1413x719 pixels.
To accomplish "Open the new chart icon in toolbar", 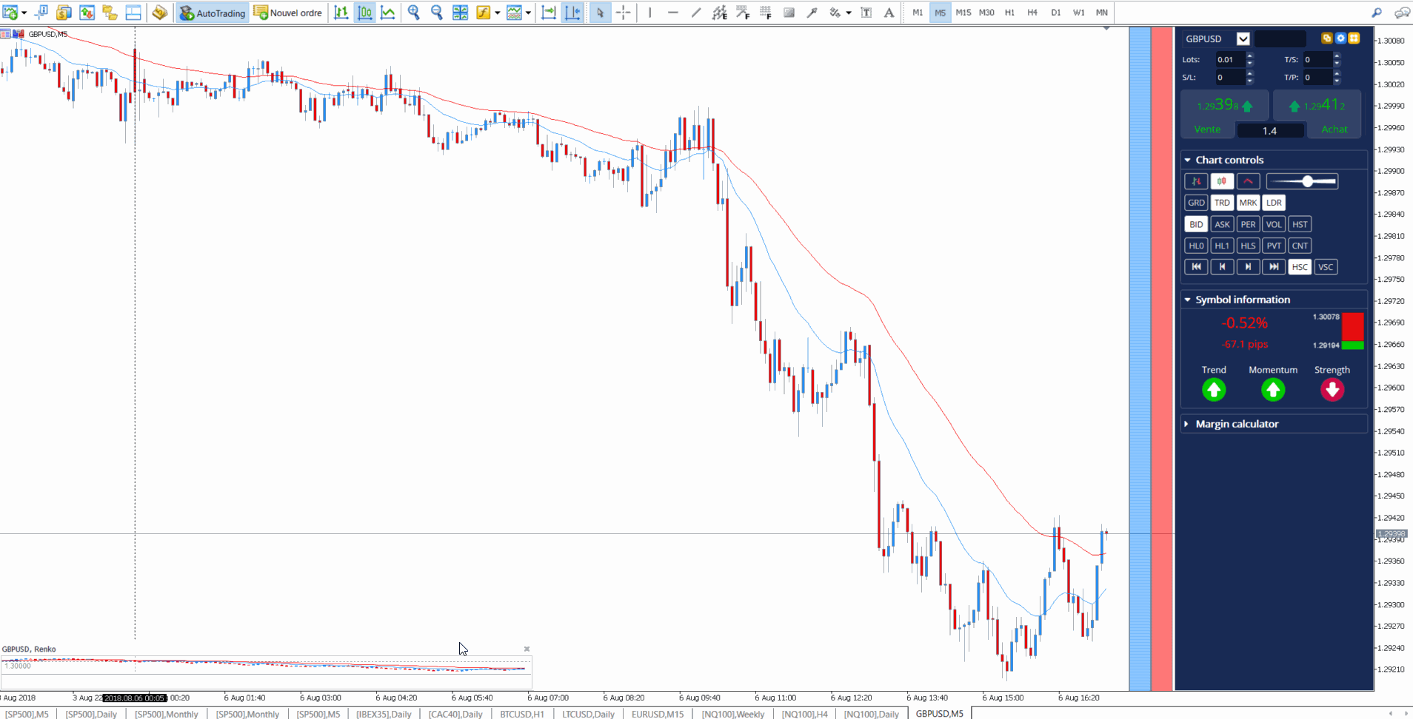I will pos(10,13).
